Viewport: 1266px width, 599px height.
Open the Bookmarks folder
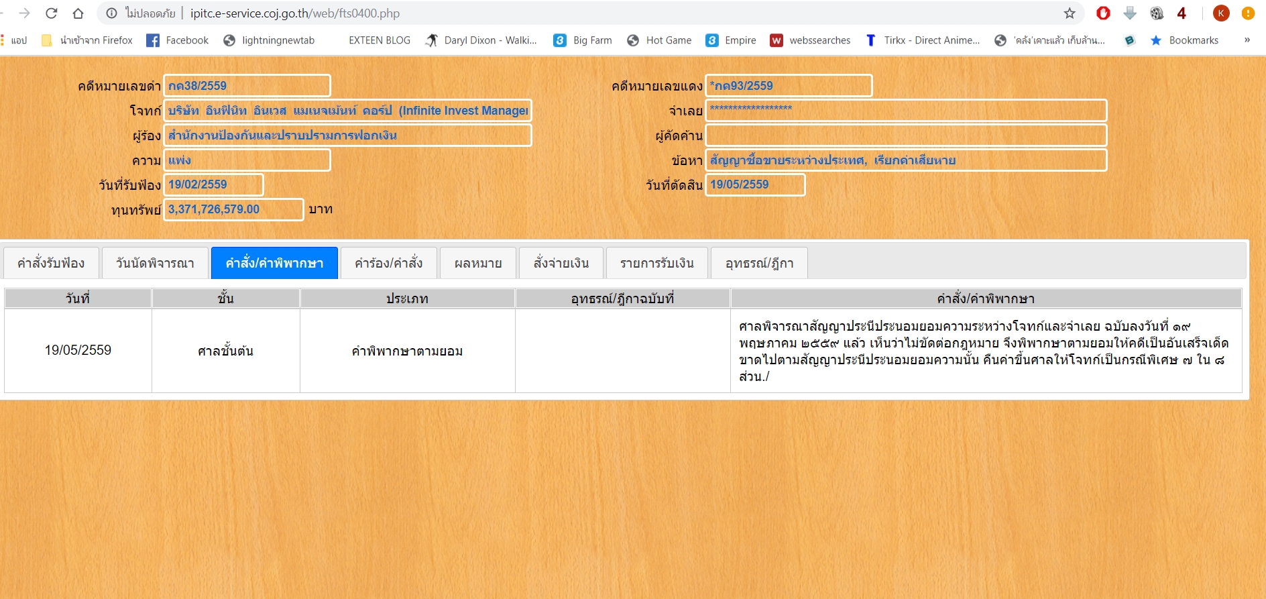[1184, 40]
